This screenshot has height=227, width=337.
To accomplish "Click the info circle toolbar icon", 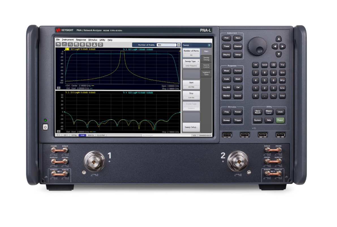I will click(x=100, y=44).
